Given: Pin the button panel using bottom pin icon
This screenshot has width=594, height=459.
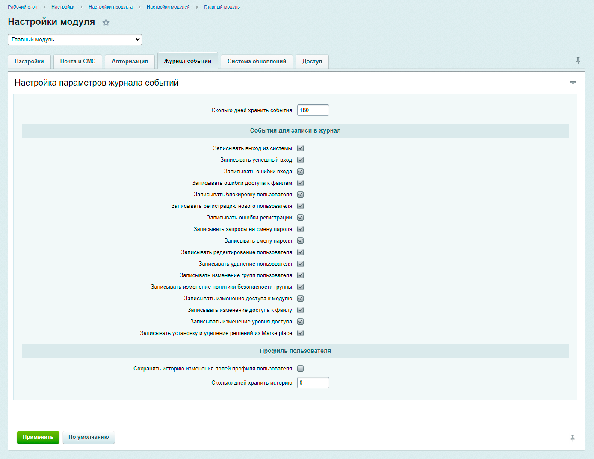Looking at the screenshot, I should tap(573, 438).
